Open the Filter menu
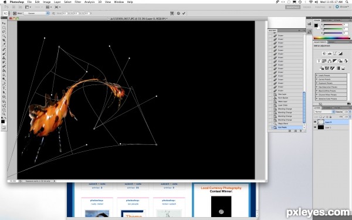The height and width of the screenshot is (220, 352). point(78,2)
